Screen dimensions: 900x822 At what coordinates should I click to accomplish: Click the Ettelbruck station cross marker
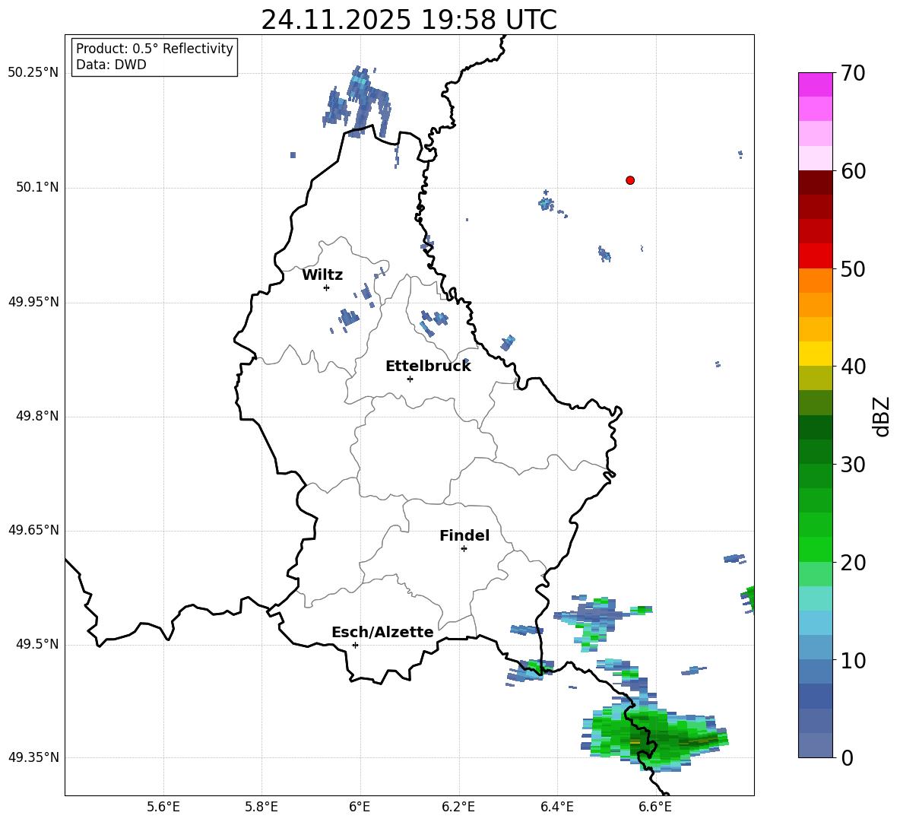point(410,379)
